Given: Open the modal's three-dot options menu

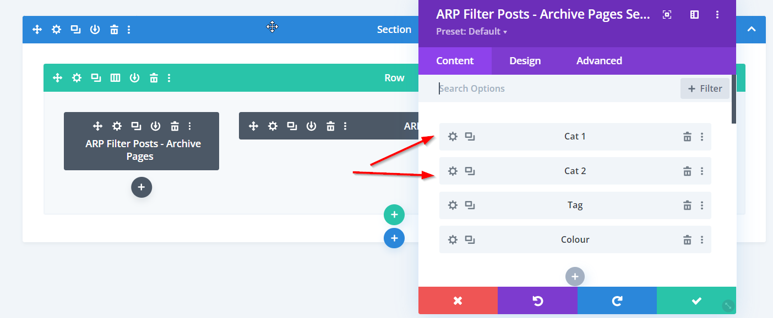Looking at the screenshot, I should pyautogui.click(x=717, y=15).
